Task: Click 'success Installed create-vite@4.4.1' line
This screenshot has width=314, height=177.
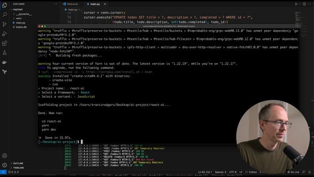Action: pos(84,76)
